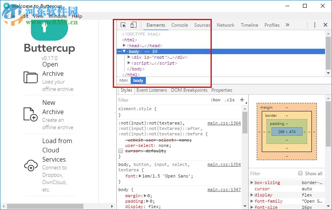Open the Network tab
This screenshot has width=332, height=210.
pos(225,25)
